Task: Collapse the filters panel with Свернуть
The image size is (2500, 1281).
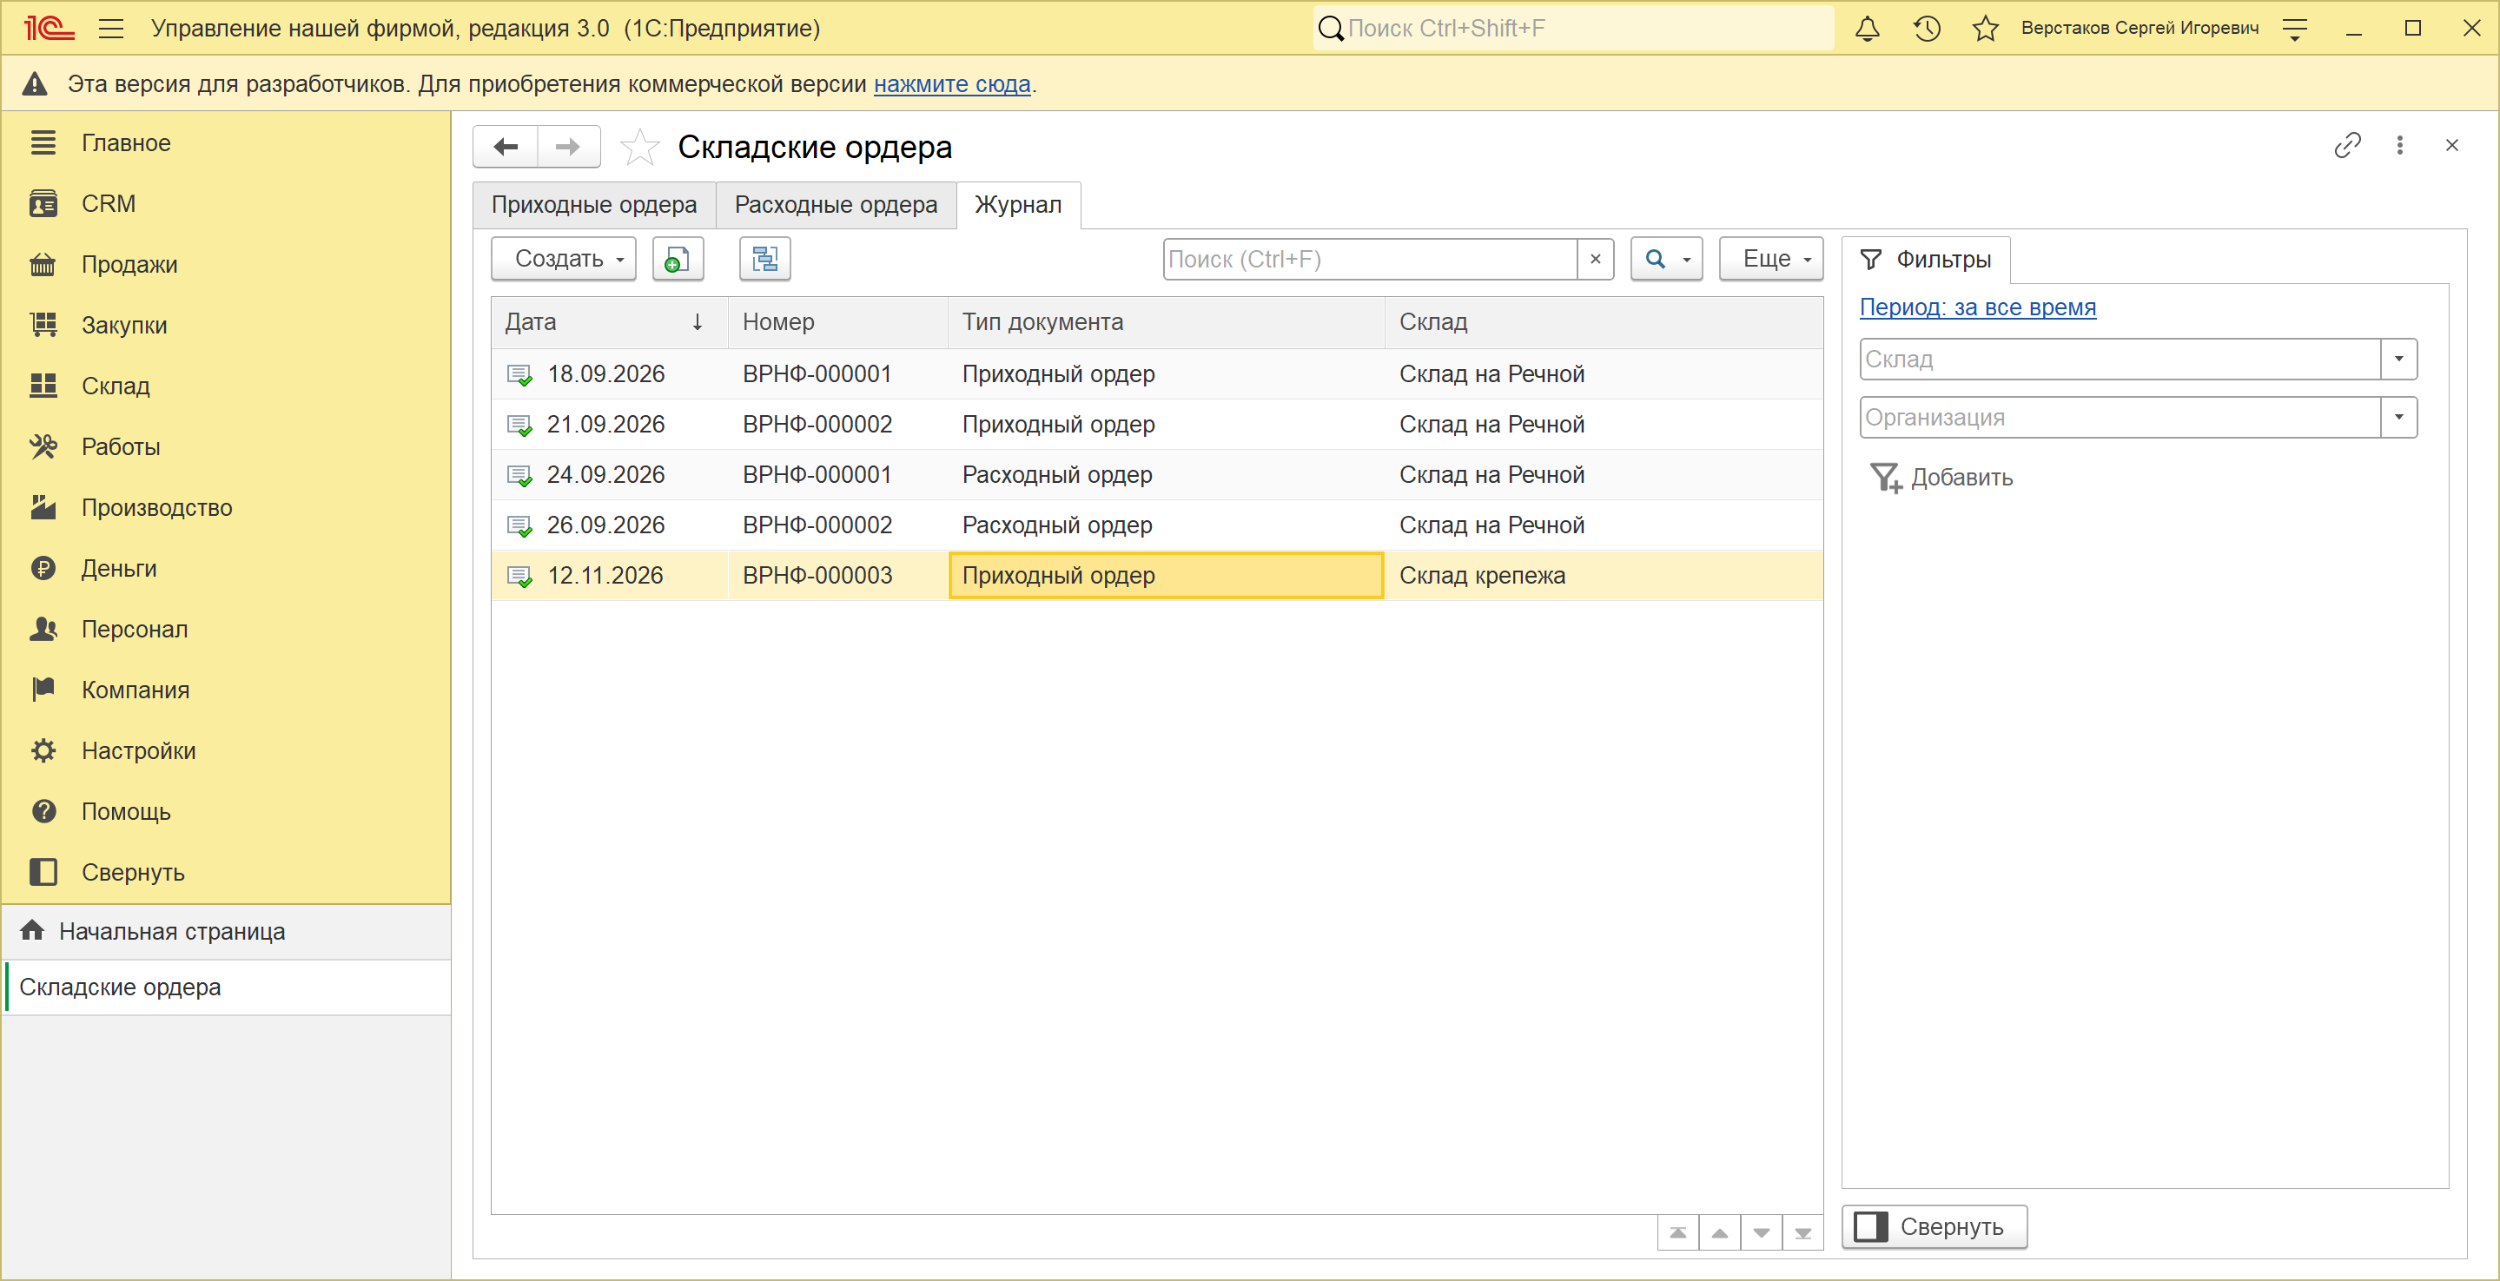Action: (x=1935, y=1226)
